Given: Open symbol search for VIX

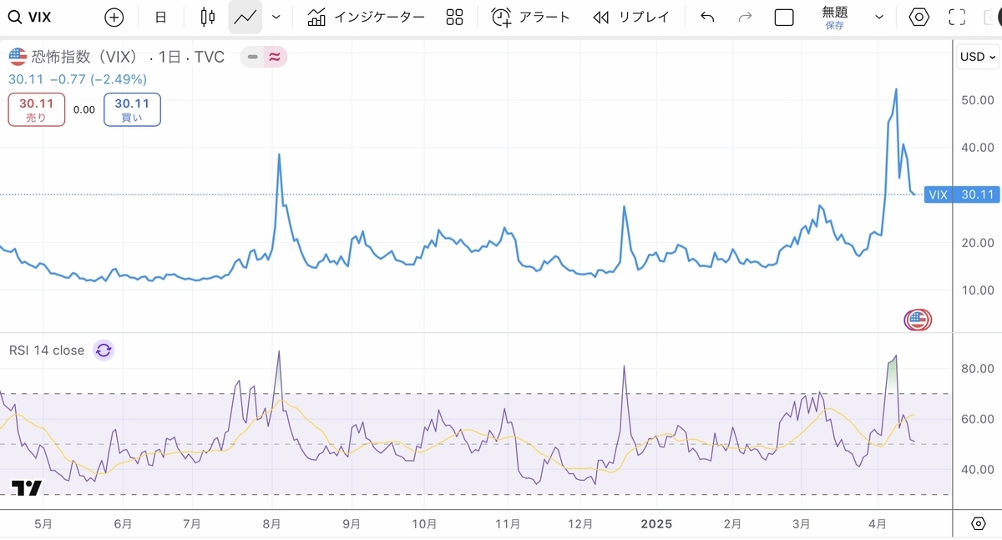Looking at the screenshot, I should [x=29, y=17].
